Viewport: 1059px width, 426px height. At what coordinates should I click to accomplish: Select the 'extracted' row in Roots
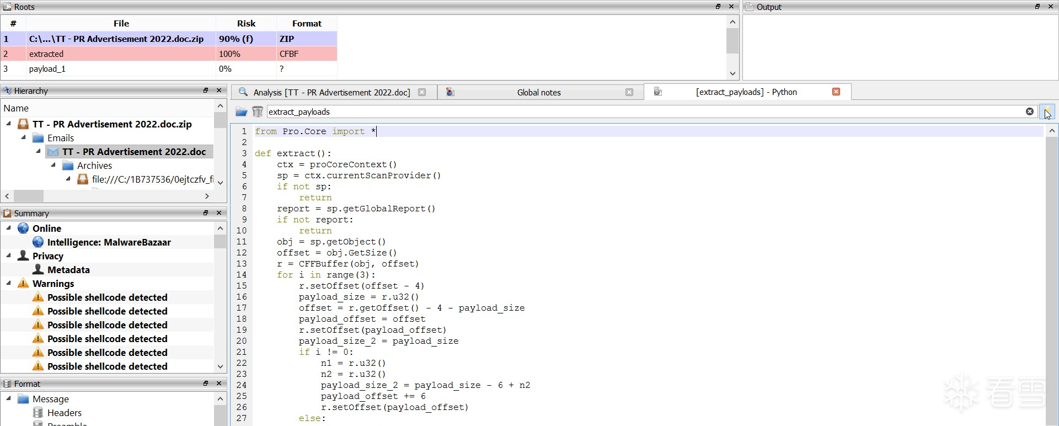[x=169, y=54]
